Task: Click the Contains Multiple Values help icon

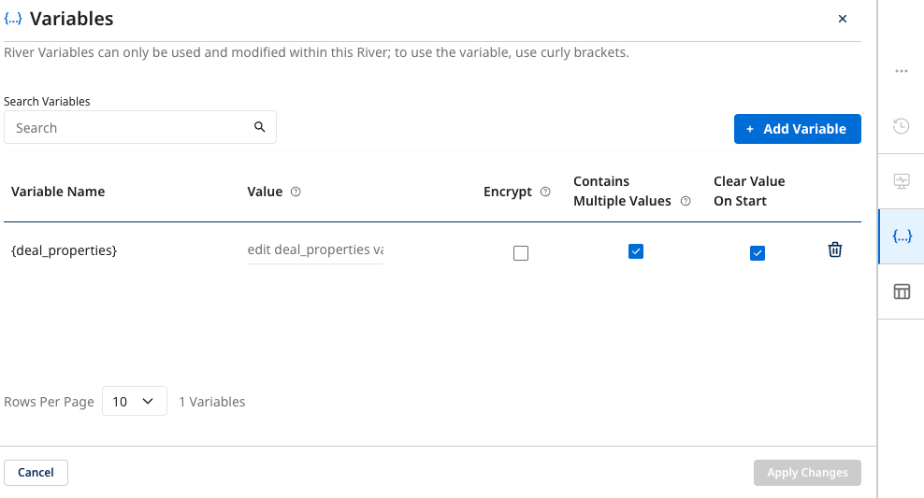Action: click(686, 201)
